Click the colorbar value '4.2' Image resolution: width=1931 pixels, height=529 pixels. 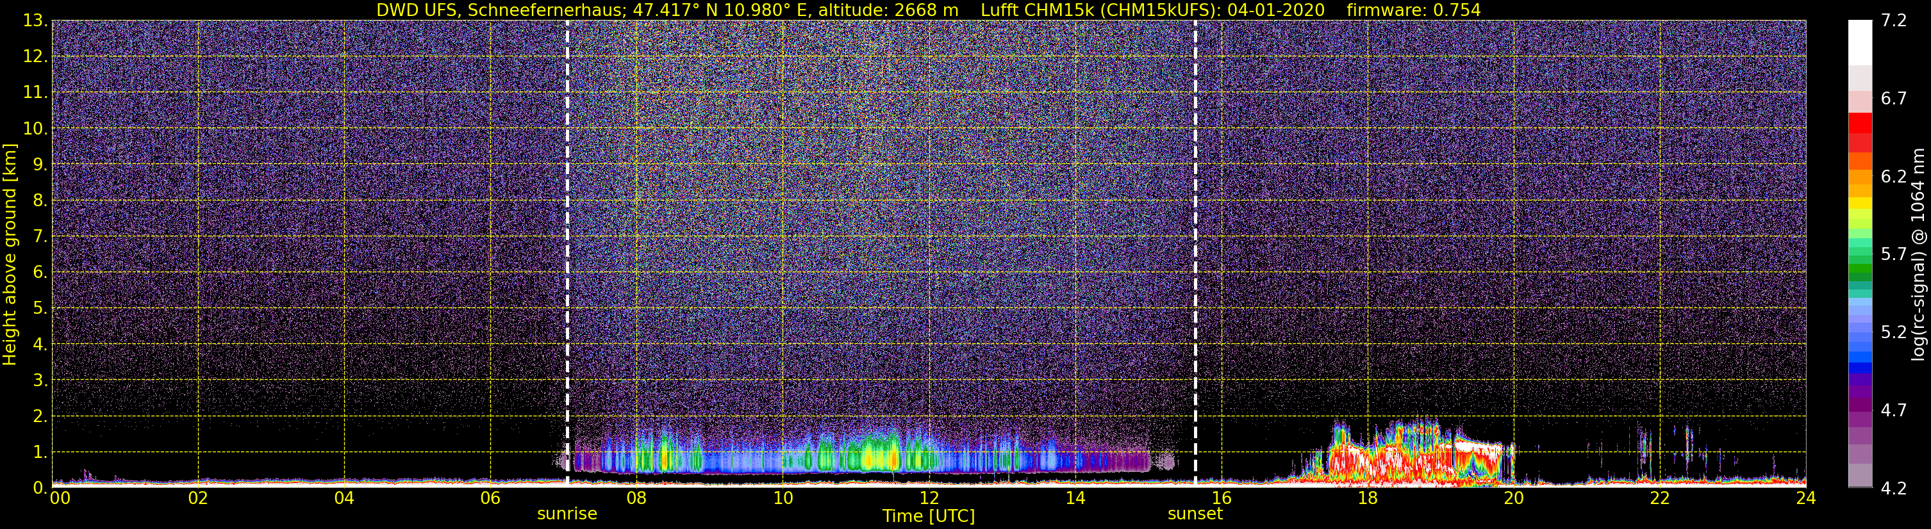[x=1894, y=489]
